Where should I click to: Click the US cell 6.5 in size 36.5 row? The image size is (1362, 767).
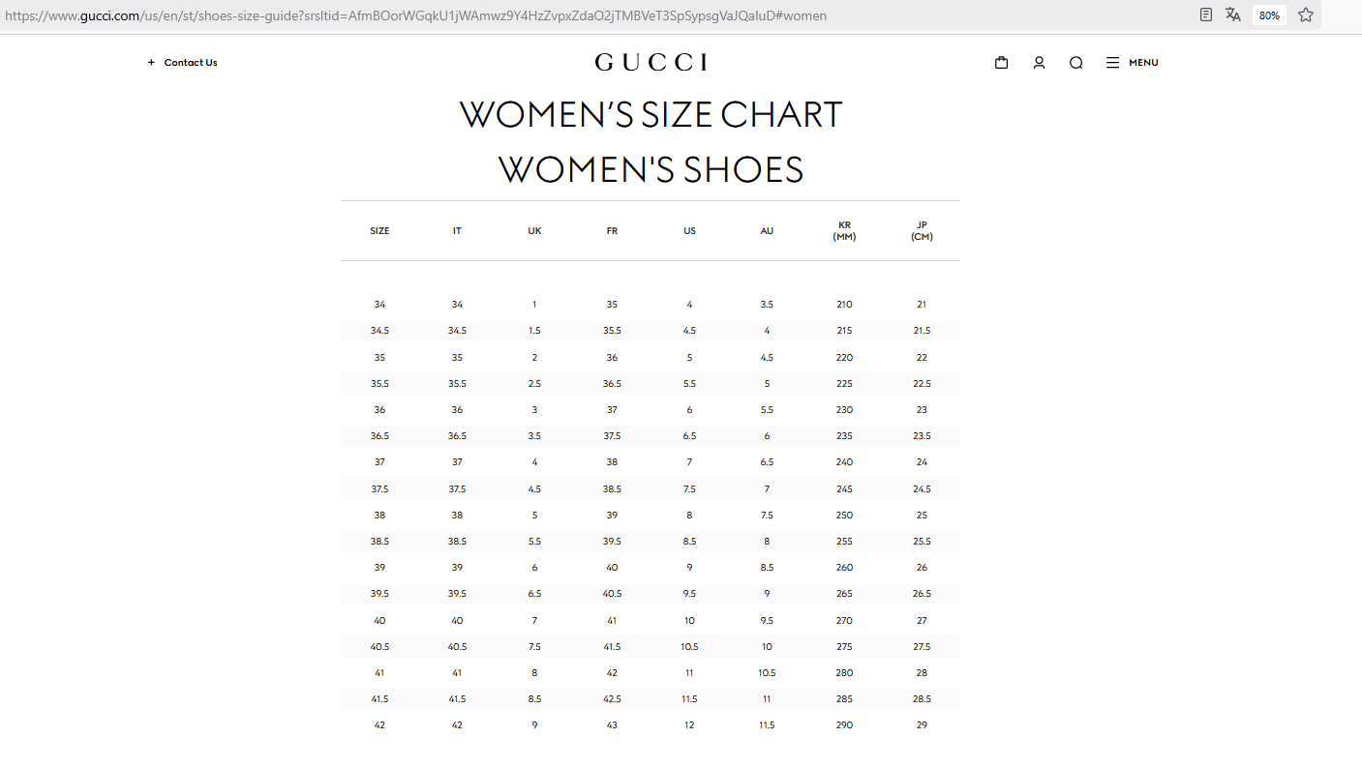689,436
